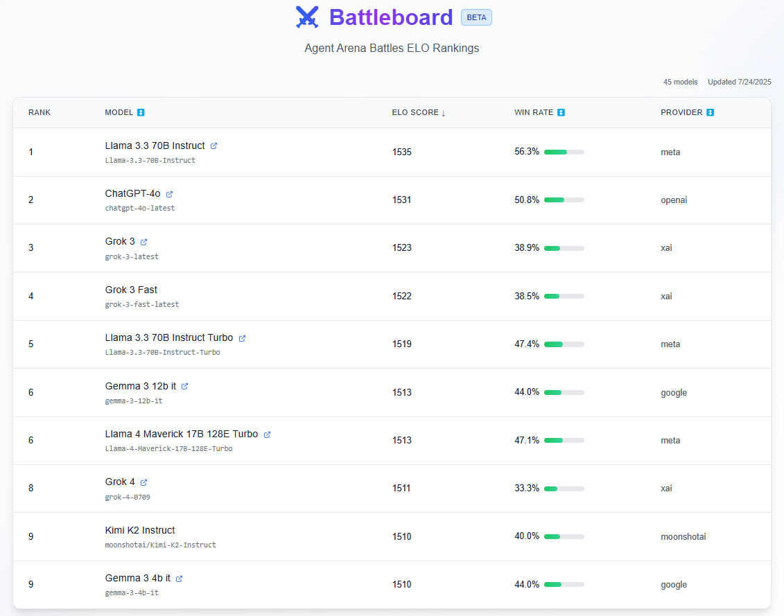This screenshot has height=616, width=784.
Task: Click the 56.3% win rate progress bar
Action: point(564,152)
